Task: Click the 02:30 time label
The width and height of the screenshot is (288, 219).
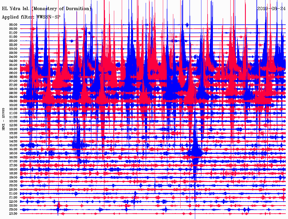Action: pyautogui.click(x=13, y=45)
